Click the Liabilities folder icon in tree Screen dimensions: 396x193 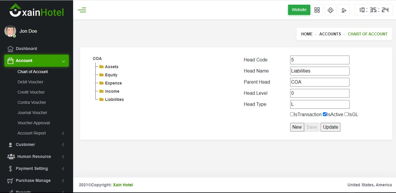[101, 99]
